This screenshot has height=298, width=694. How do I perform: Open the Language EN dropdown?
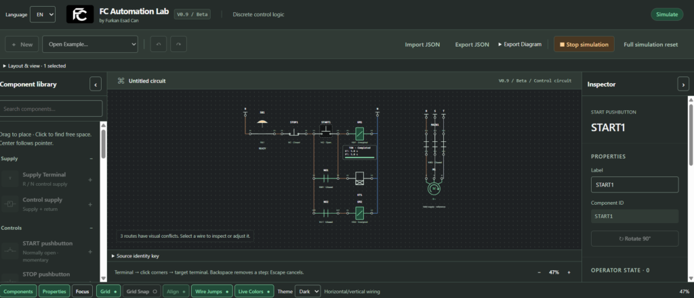click(x=43, y=14)
